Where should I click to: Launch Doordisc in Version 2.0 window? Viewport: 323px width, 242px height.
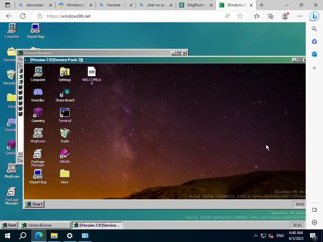[x=38, y=95]
